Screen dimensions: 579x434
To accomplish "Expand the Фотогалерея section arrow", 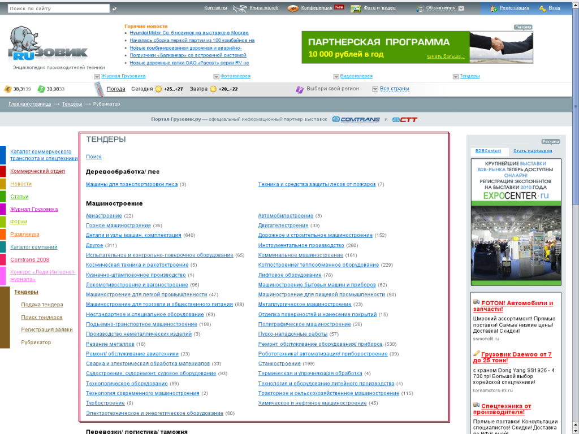I will [216, 76].
